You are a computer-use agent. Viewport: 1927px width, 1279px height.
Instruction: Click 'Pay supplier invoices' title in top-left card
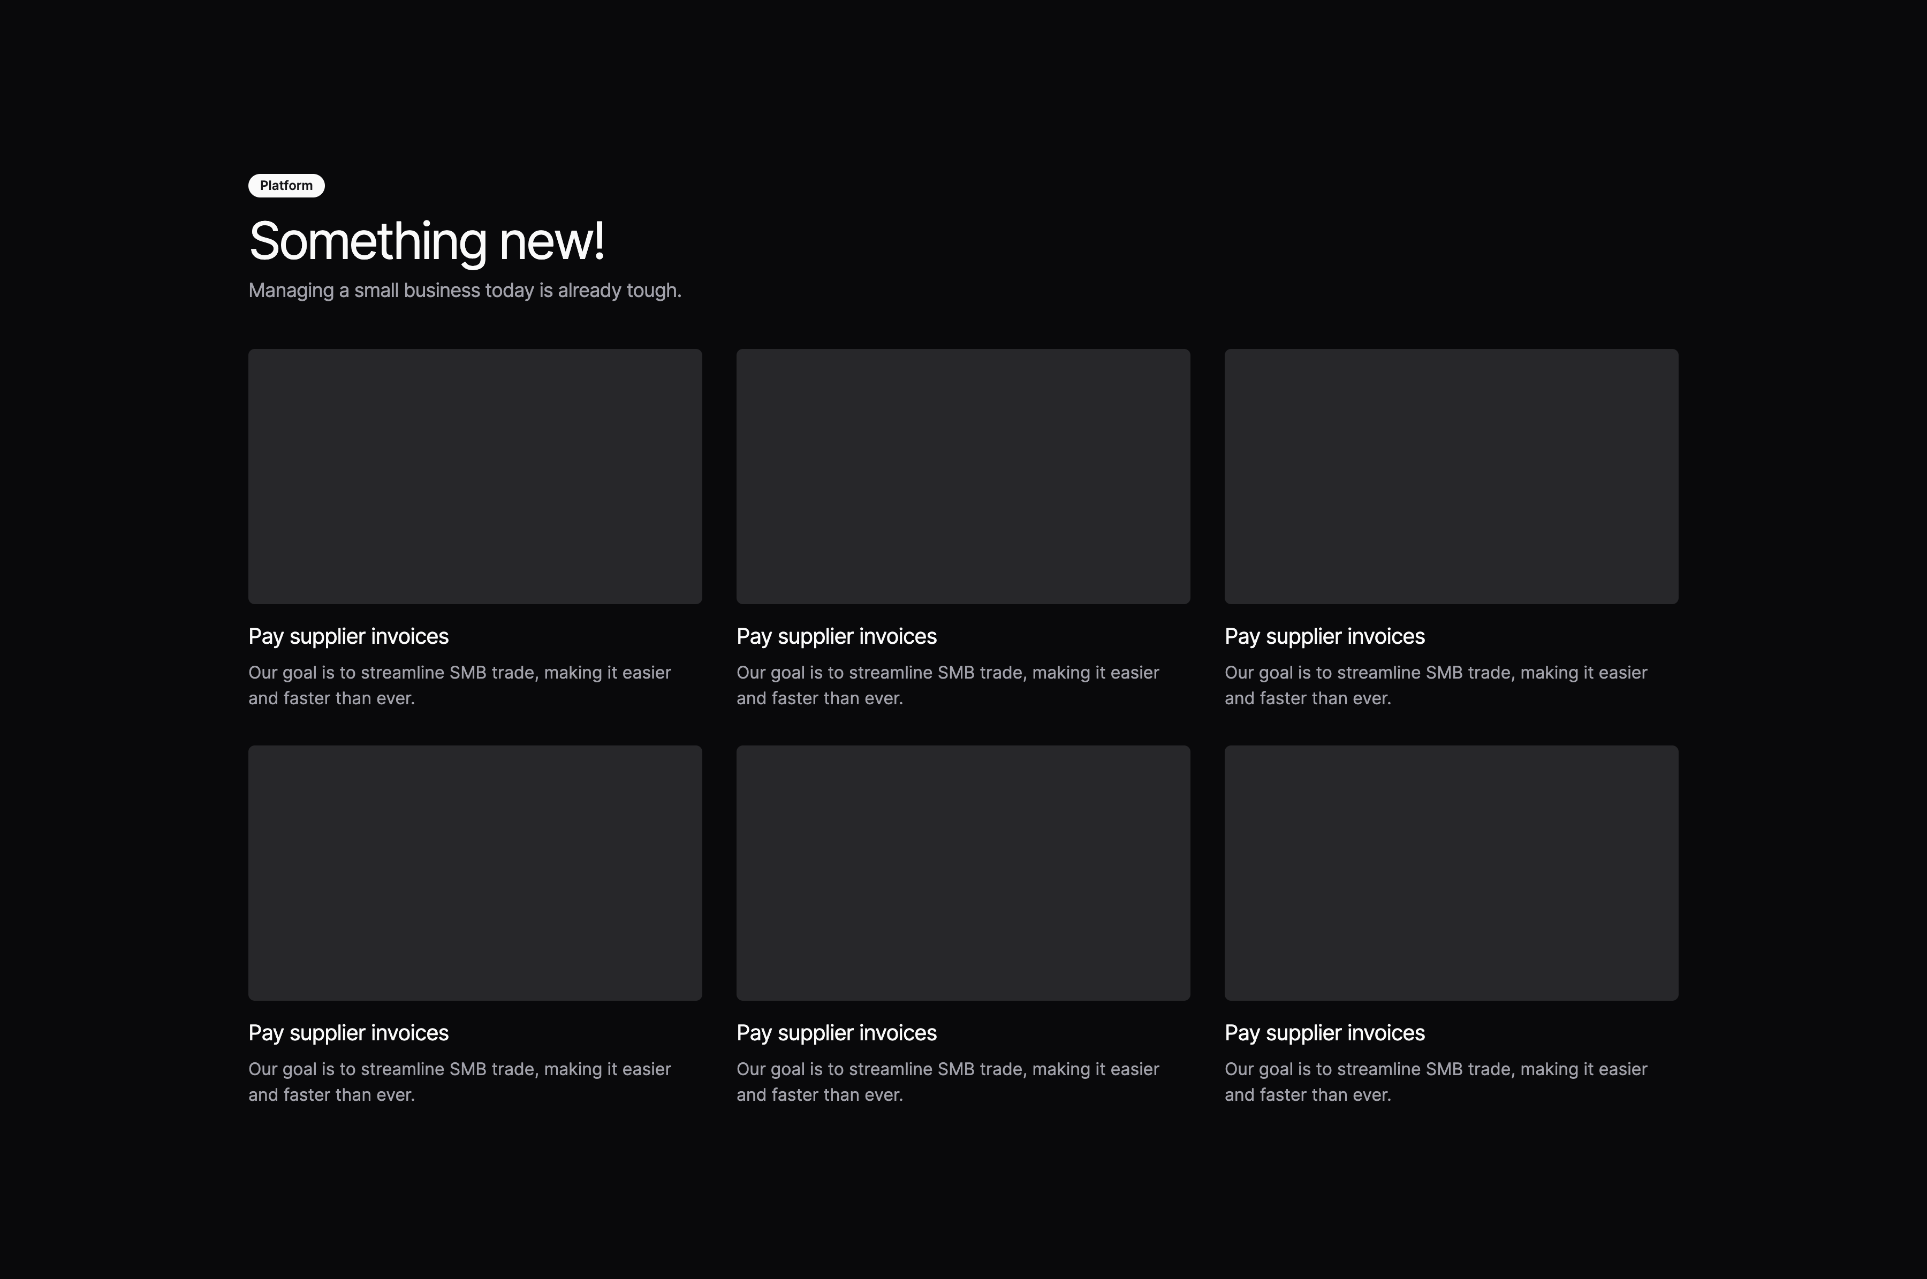[348, 636]
